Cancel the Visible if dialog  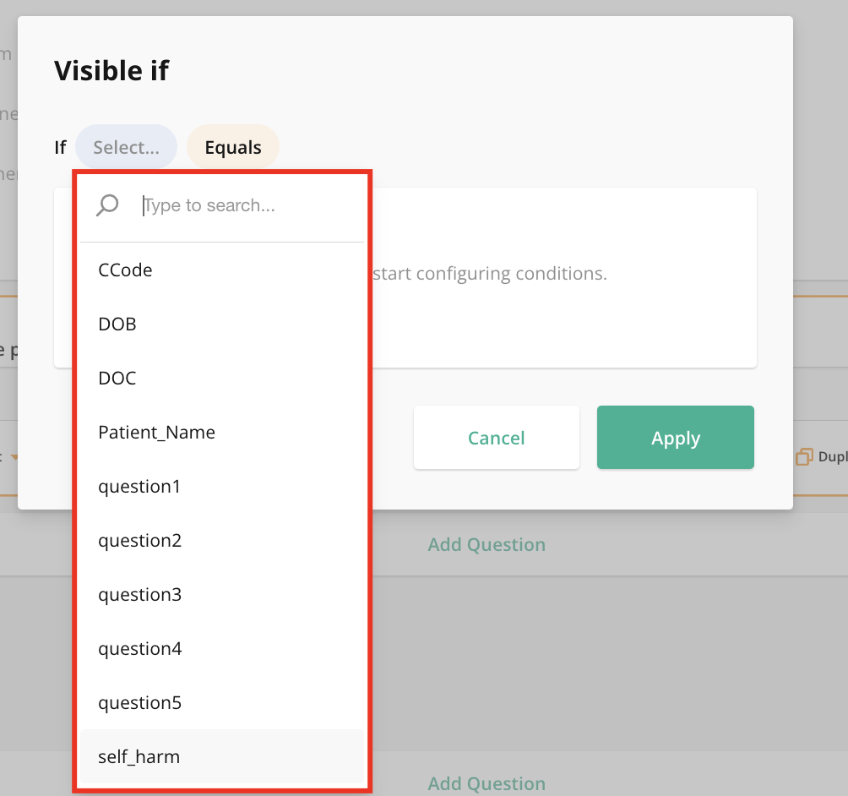(496, 438)
